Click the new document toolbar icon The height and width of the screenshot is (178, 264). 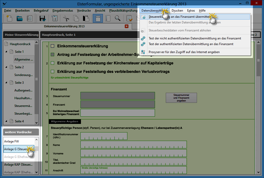pos(9,18)
